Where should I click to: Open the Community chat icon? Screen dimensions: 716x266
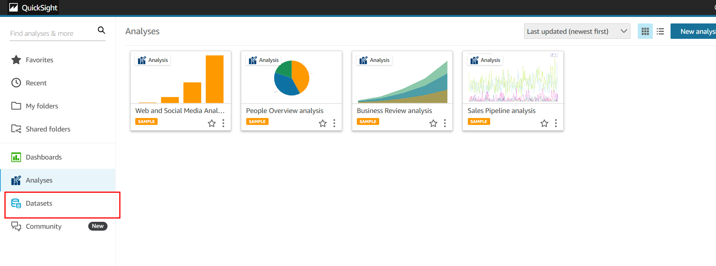(x=16, y=226)
